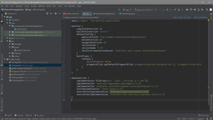Open the Profile app gauge icon
Screen dimensions: 213x120
point(175,10)
